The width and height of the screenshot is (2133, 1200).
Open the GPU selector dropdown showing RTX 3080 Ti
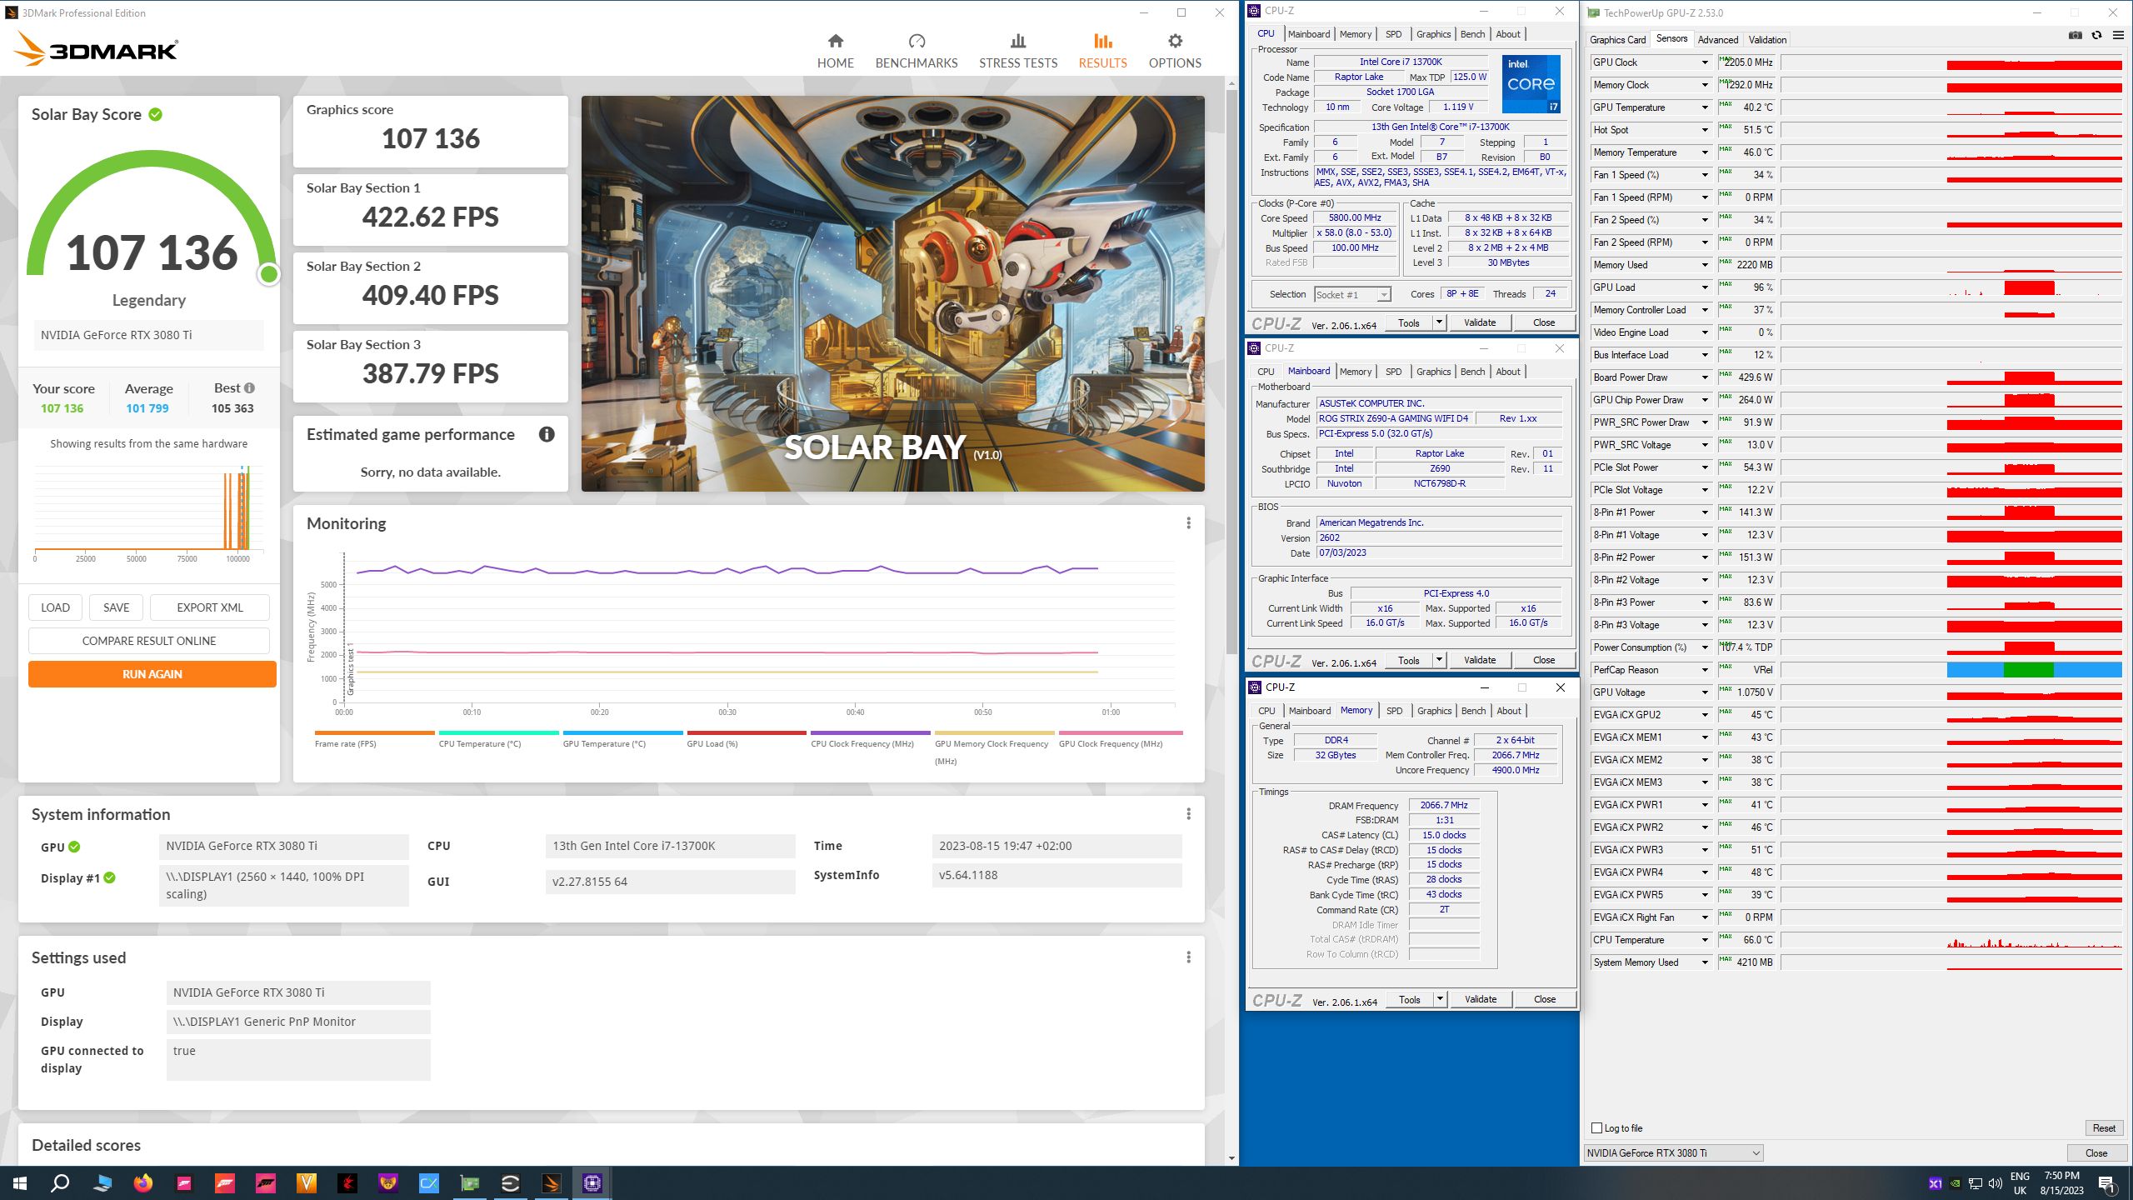point(1673,1153)
